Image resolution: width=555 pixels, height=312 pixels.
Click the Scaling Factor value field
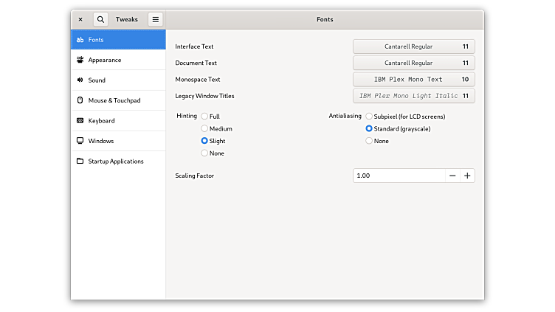399,176
